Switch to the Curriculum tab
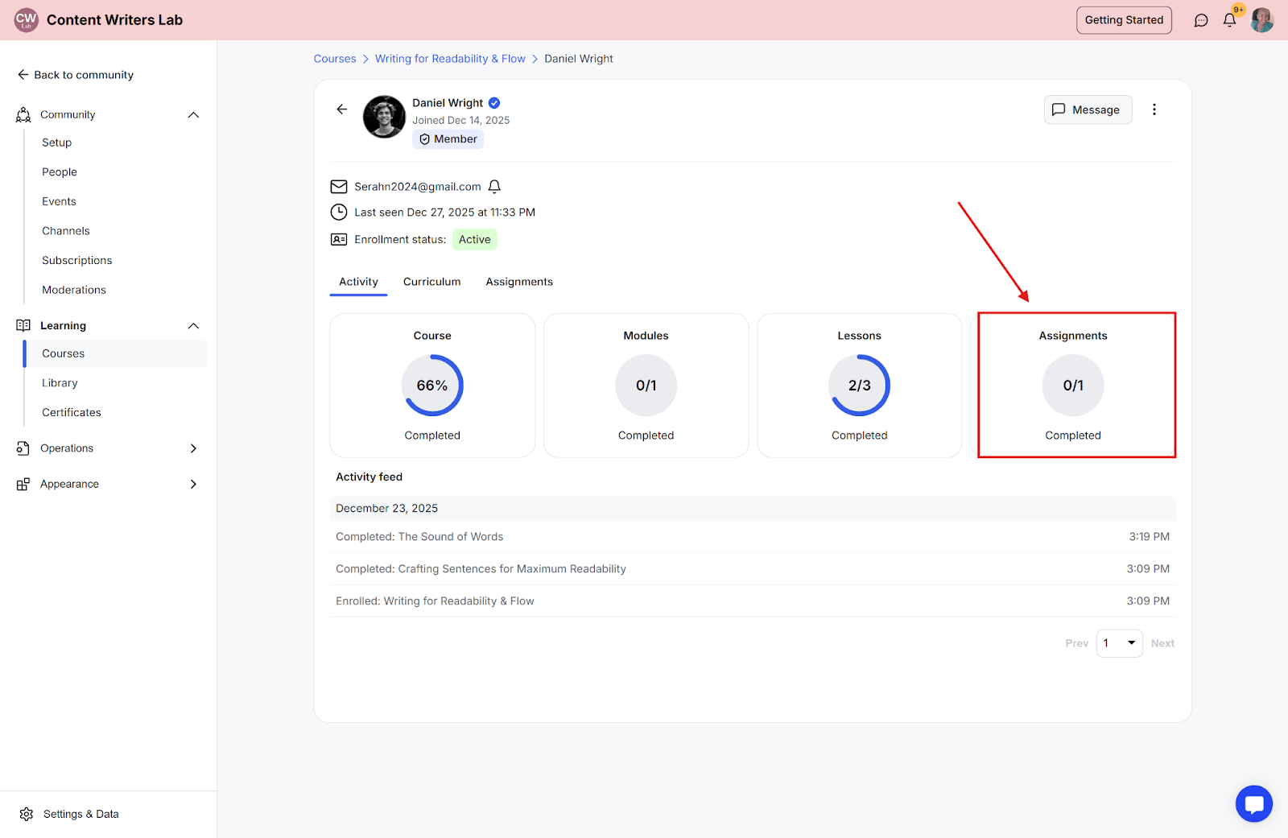Viewport: 1288px width, 838px height. pyautogui.click(x=432, y=282)
